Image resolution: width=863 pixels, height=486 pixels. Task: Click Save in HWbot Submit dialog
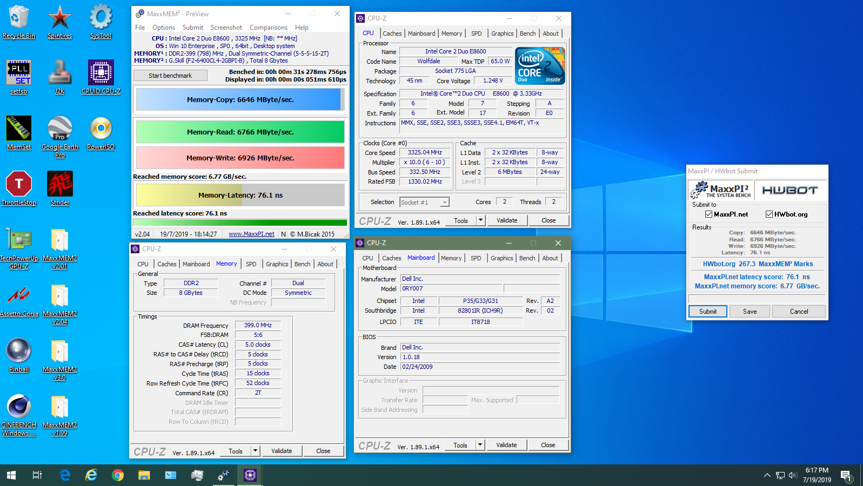[x=750, y=312]
